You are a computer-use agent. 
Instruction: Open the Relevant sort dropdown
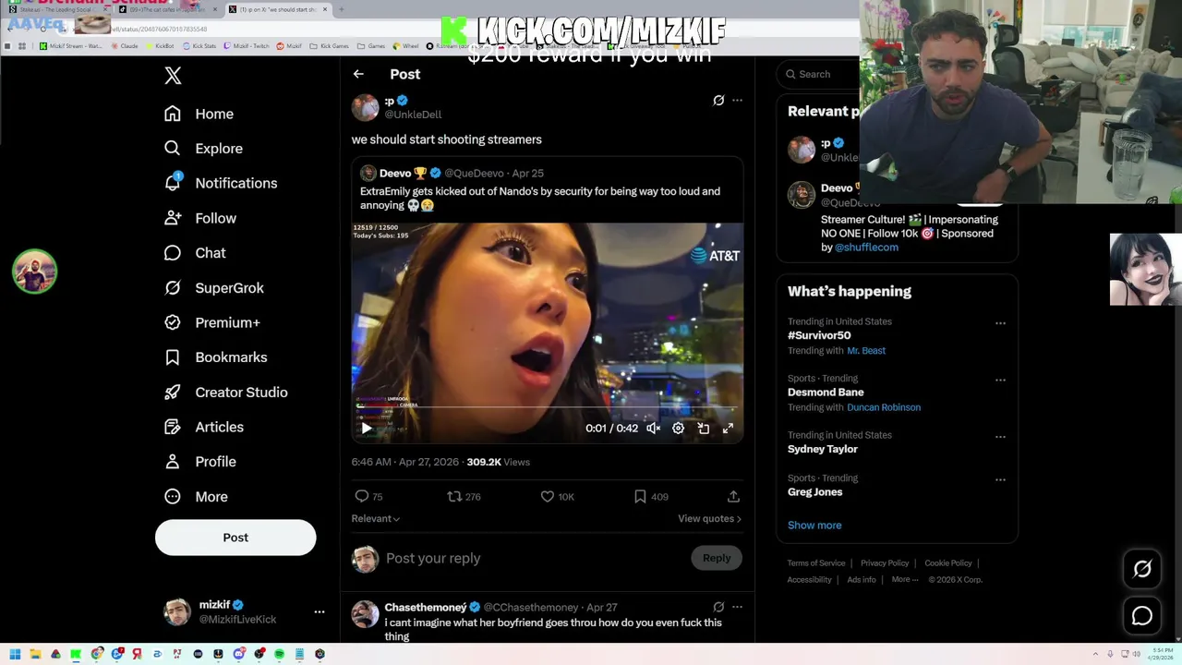[376, 519]
